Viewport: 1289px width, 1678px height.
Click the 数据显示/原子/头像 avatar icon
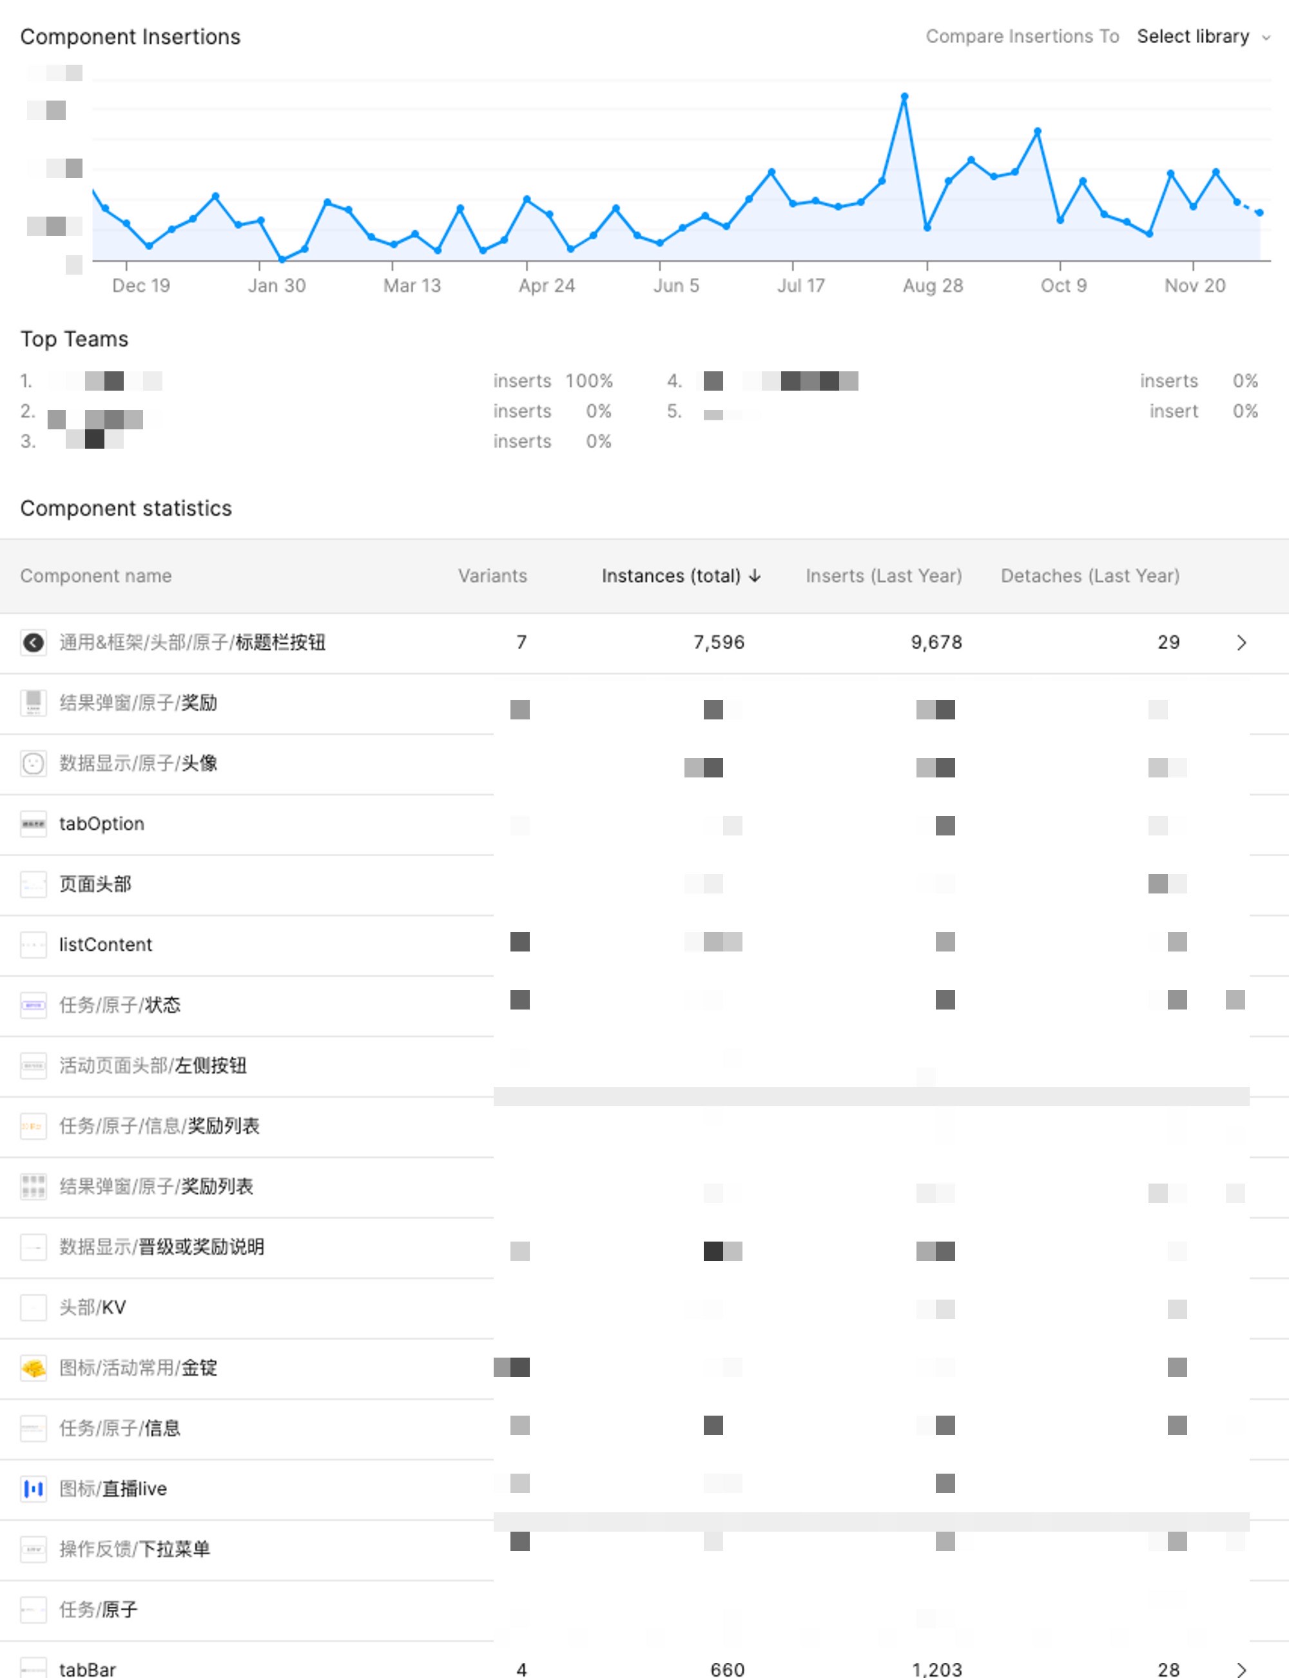point(33,763)
